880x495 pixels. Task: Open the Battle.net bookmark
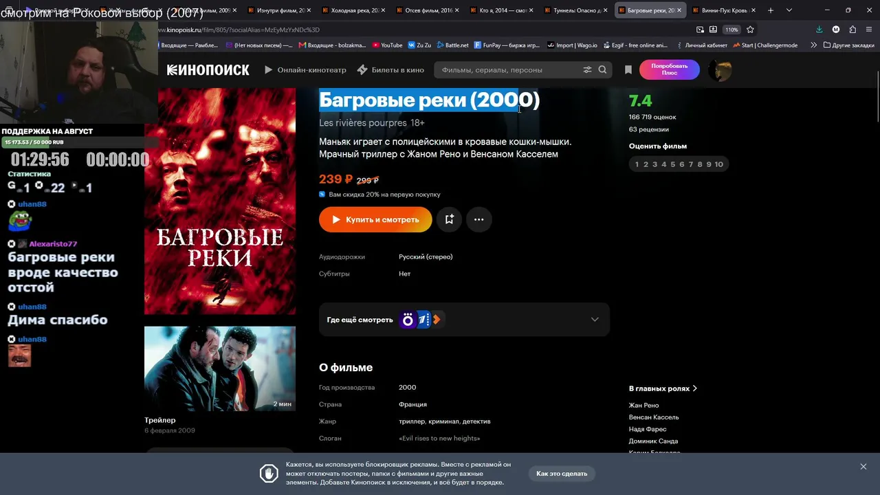pyautogui.click(x=452, y=45)
